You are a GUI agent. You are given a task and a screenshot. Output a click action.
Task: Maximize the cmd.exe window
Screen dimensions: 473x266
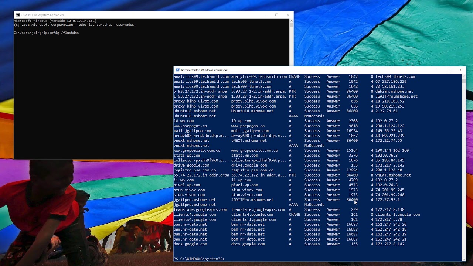tap(276, 15)
